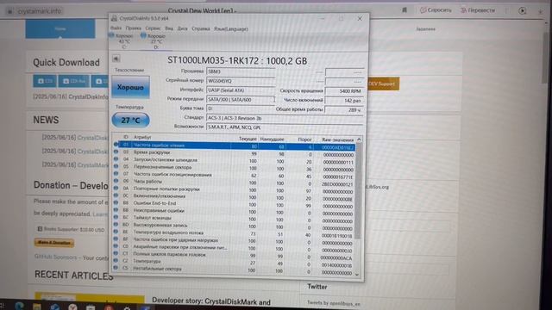Click the SATA/300 | SATA/600 transfer mode field
Screen dimensions: 552x310
point(241,100)
